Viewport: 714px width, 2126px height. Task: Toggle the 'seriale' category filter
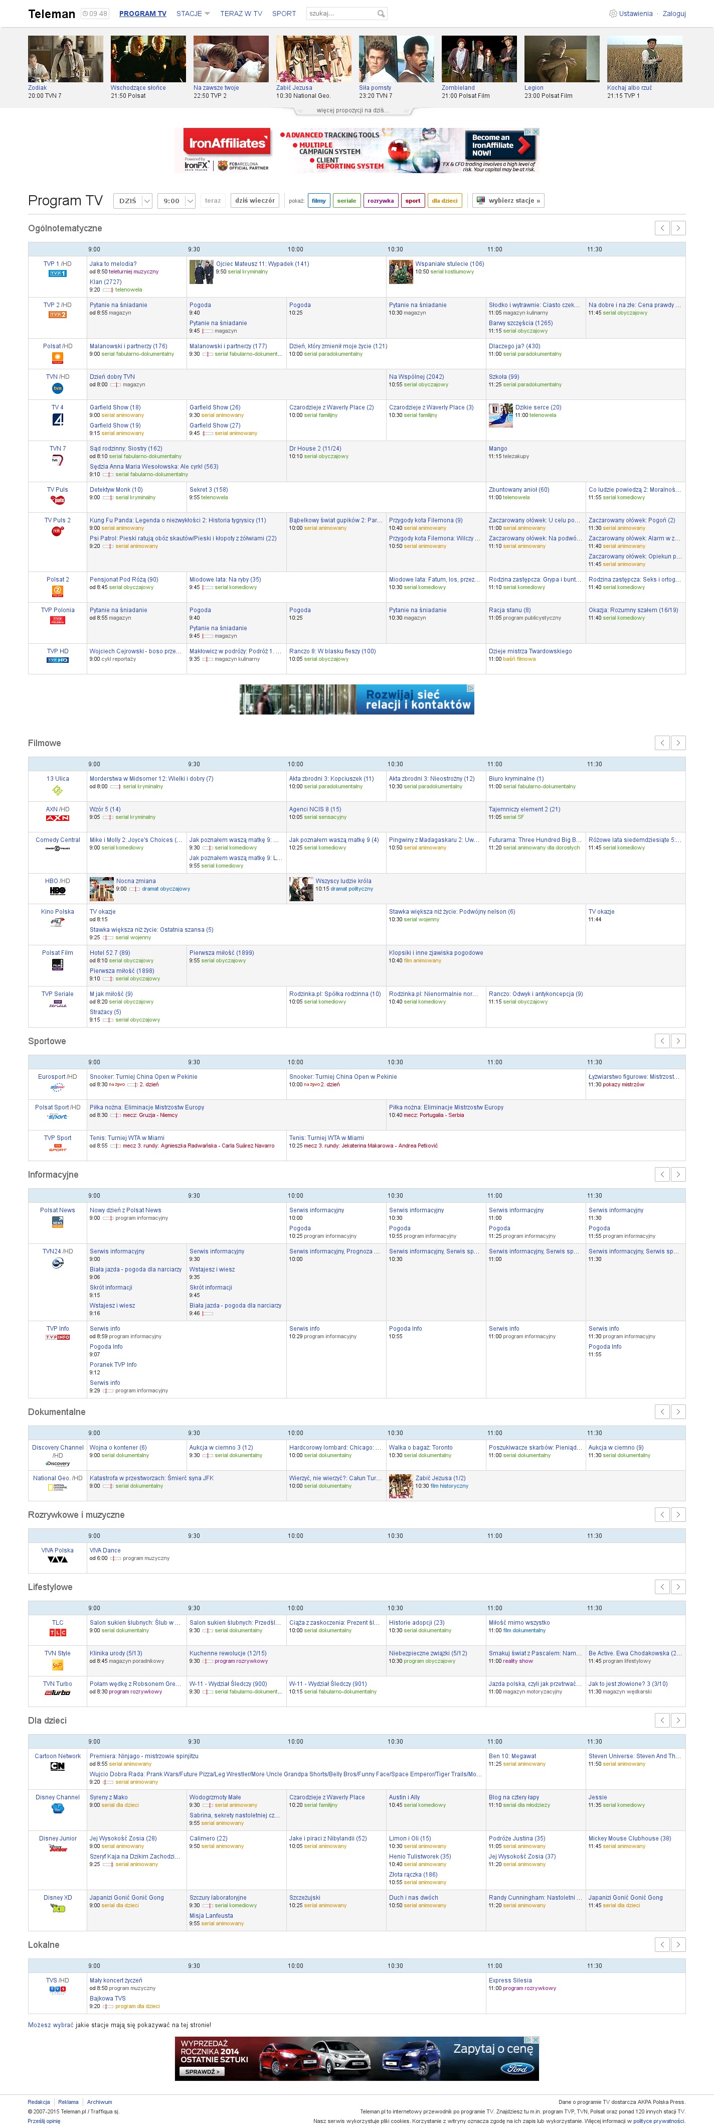(x=346, y=201)
